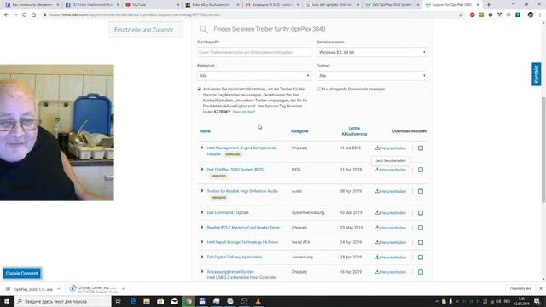The height and width of the screenshot is (307, 546).
Task: Open the 'Ersatzteile und Zubehör' link
Action: (144, 31)
